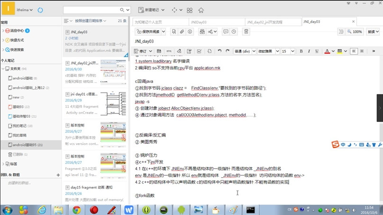Screen dimensions: 383x215
Task: Click the 100% zoom button
Action: pyautogui.click(x=355, y=32)
